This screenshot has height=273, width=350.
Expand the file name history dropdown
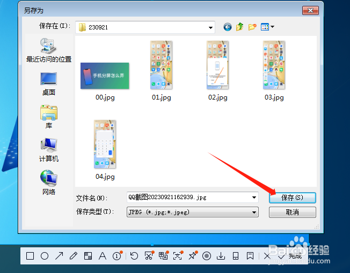pyautogui.click(x=254, y=198)
